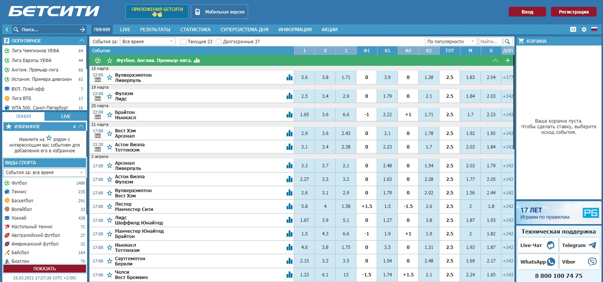
Task: Star the Саутгемптон–Бернли match
Action: (x=109, y=261)
